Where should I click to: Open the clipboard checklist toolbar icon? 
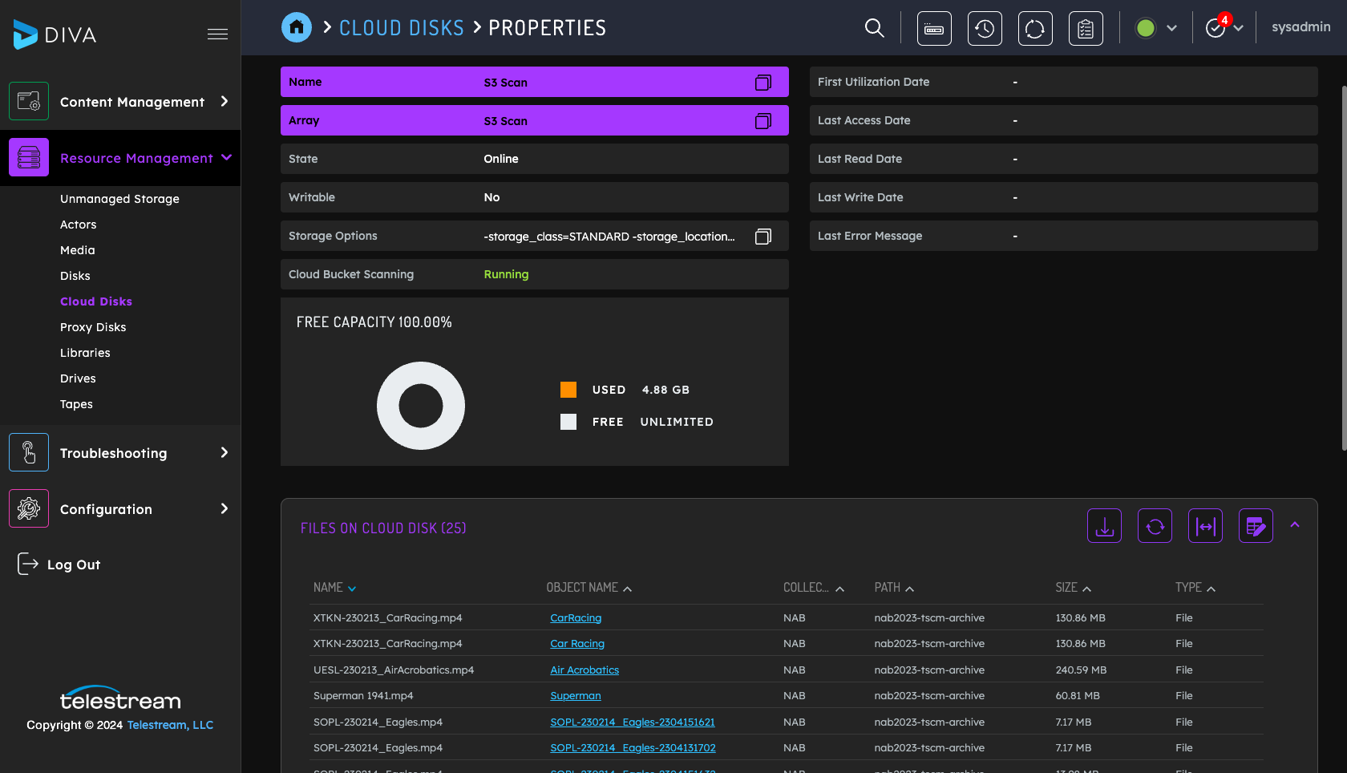point(1086,29)
